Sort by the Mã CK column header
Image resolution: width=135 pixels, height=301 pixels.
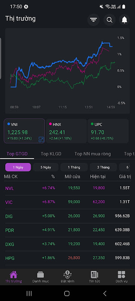(x=11, y=176)
